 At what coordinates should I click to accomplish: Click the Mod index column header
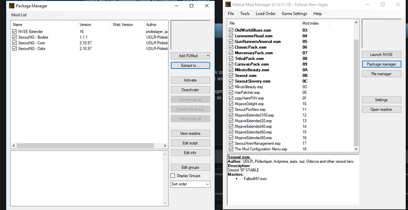point(315,23)
